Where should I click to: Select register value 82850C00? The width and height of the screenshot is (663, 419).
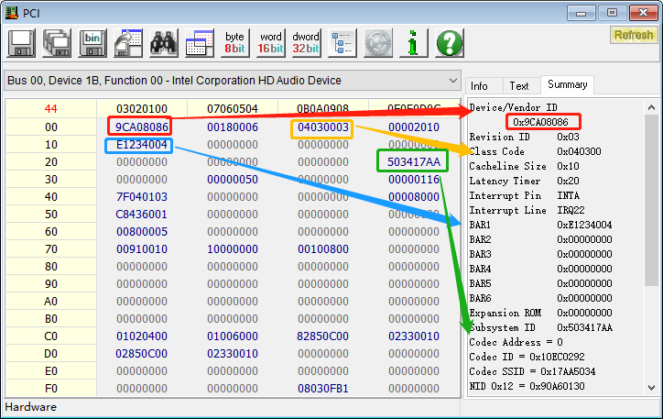point(323,336)
